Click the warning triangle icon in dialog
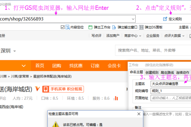The height and width of the screenshot is (127, 191). pos(56,124)
